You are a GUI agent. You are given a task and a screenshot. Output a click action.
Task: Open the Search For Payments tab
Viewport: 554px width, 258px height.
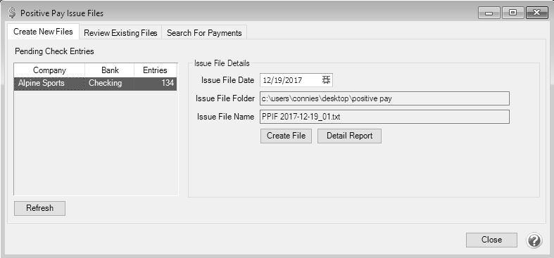tap(204, 33)
